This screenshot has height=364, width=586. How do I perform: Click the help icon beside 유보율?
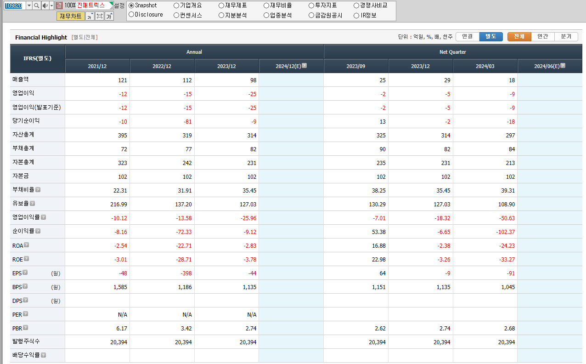pos(32,203)
